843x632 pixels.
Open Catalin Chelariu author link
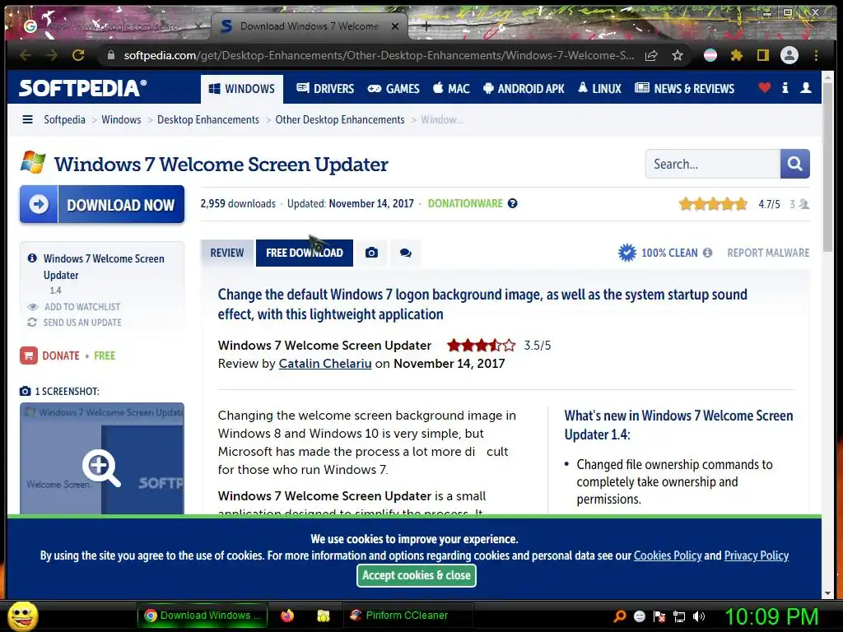[324, 364]
